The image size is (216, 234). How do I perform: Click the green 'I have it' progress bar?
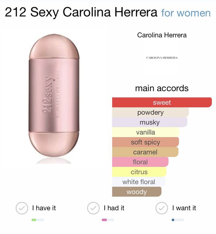click(x=38, y=220)
